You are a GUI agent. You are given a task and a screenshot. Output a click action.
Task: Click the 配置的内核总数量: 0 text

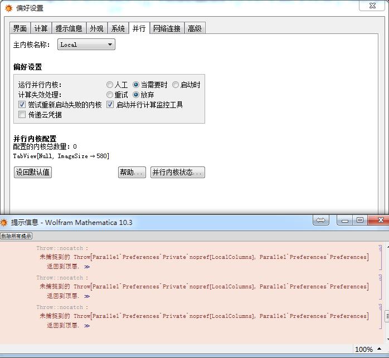click(x=45, y=146)
